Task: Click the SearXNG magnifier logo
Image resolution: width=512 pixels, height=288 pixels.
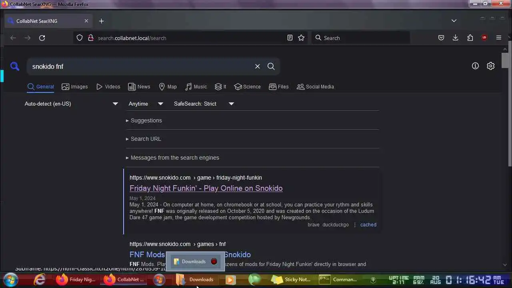Action: pyautogui.click(x=15, y=66)
